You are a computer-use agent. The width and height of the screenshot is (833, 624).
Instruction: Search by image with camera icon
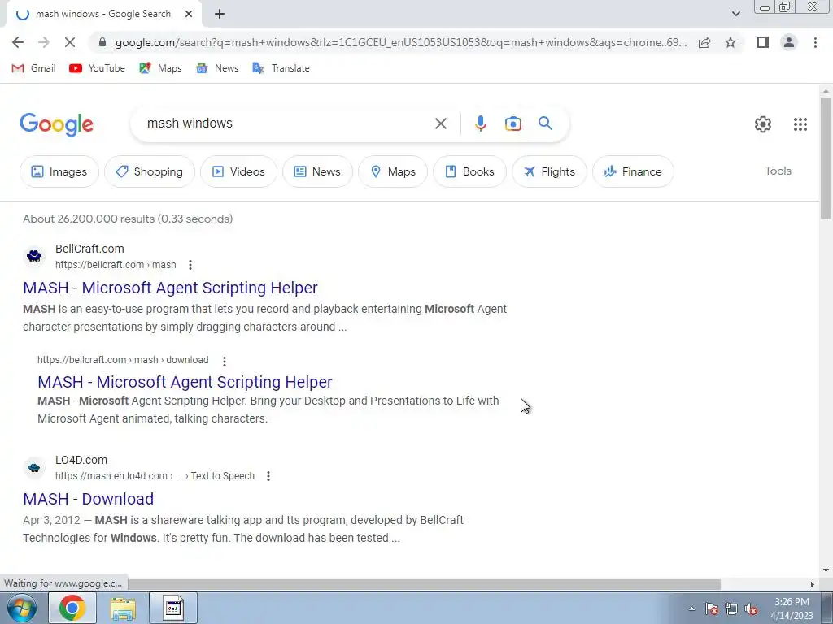(x=513, y=123)
